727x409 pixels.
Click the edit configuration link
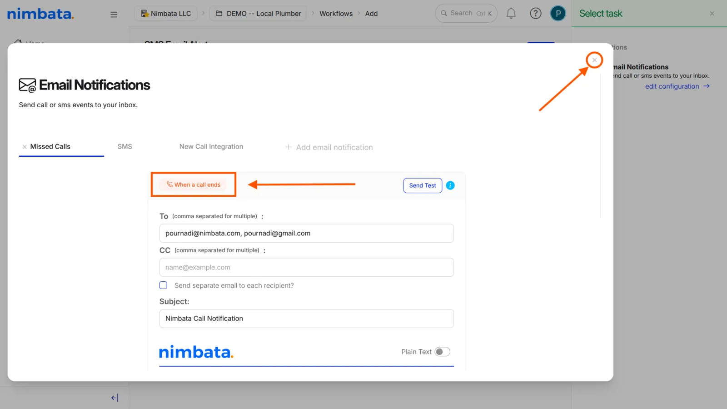tap(677, 86)
